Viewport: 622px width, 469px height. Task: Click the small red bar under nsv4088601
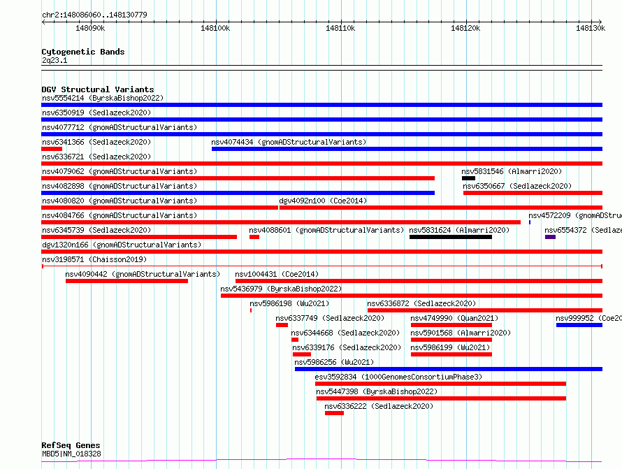tap(254, 237)
